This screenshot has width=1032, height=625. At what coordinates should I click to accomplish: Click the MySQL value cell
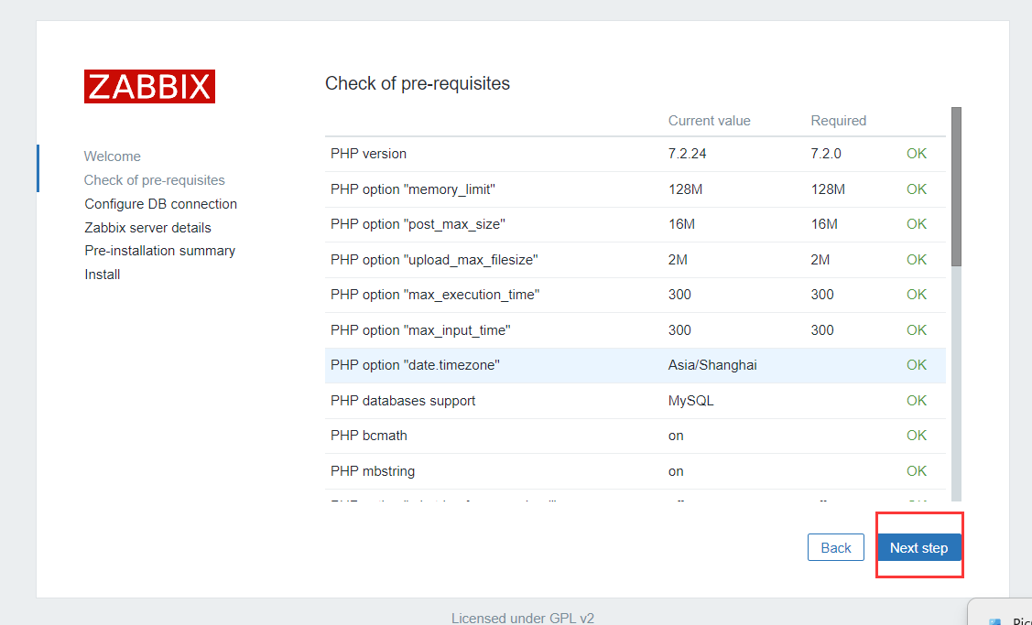tap(690, 401)
